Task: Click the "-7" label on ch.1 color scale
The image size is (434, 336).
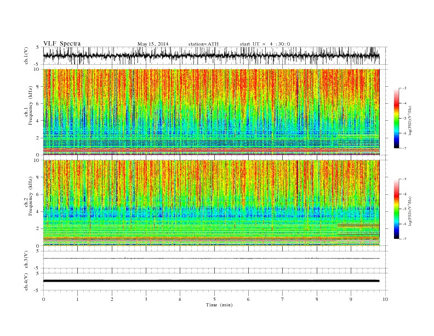Action: pos(404,148)
